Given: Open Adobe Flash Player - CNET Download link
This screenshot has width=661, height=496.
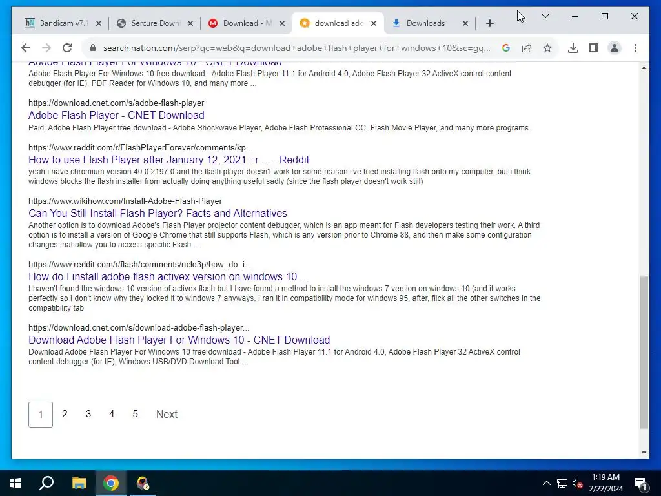Looking at the screenshot, I should click(116, 115).
